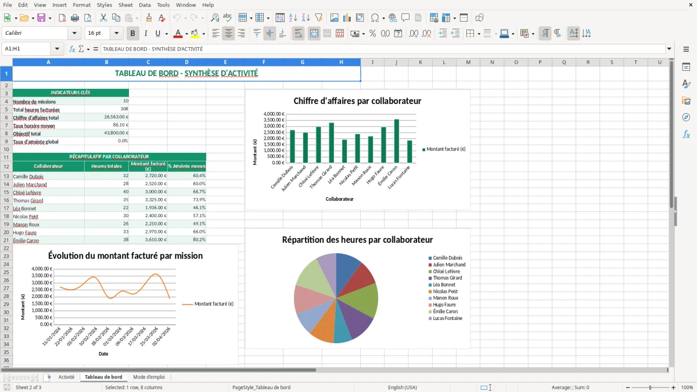
Task: Open the Font Name dropdown
Action: click(74, 34)
